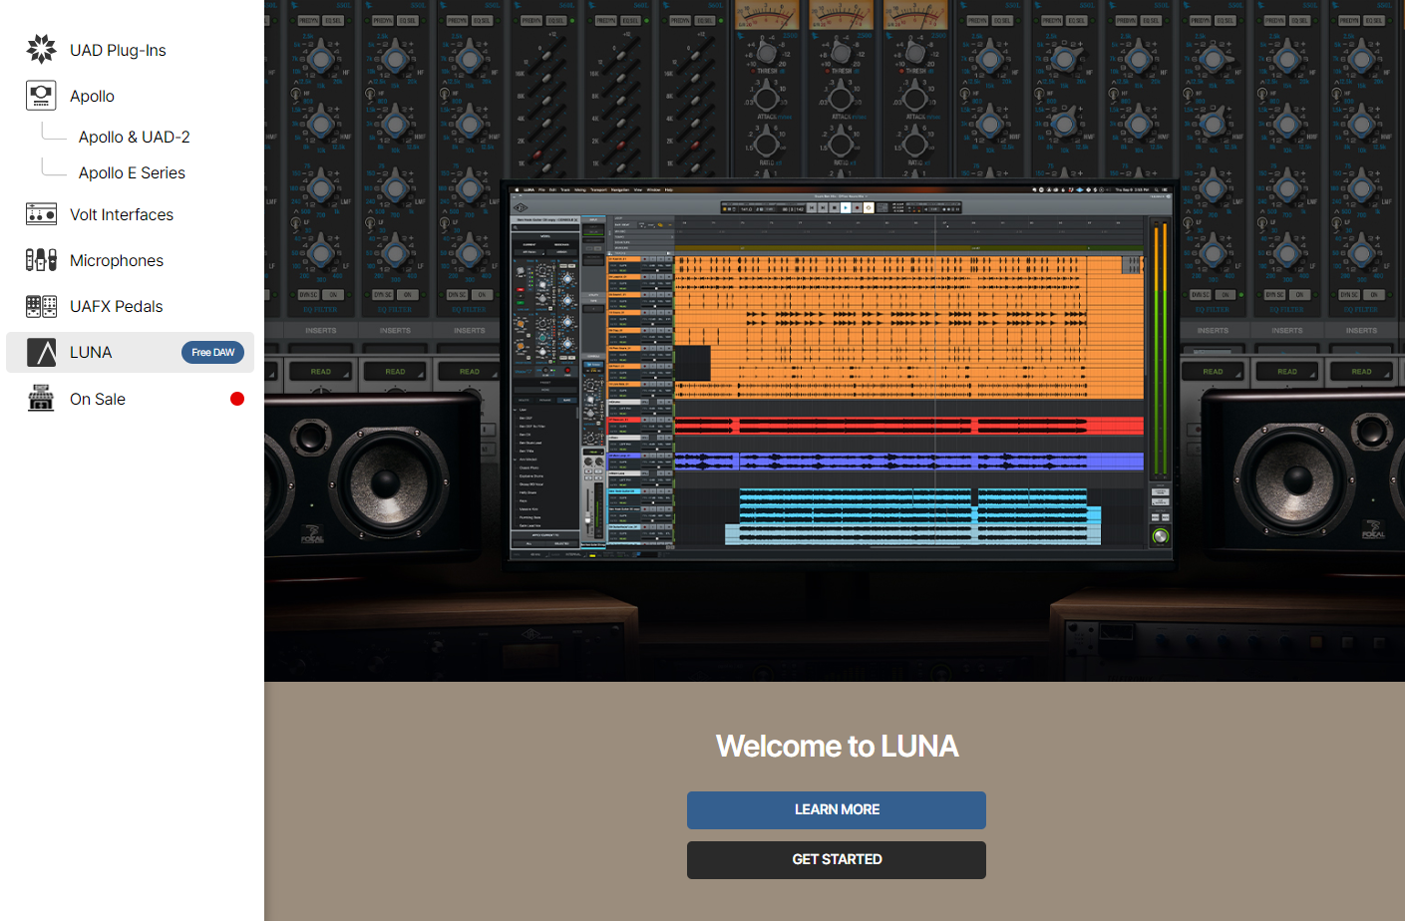Screen dimensions: 1405x921
Task: Click the LUNA logo icon
Action: (41, 352)
